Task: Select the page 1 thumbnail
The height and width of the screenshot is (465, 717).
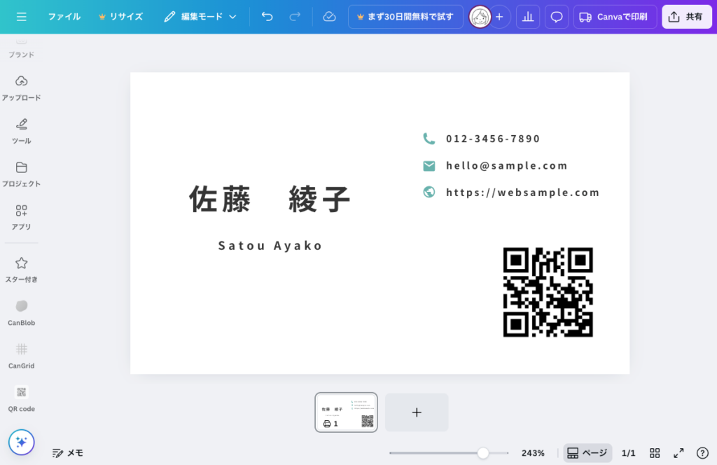Action: point(346,412)
